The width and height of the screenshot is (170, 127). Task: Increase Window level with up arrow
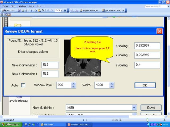pyautogui.click(x=74, y=84)
